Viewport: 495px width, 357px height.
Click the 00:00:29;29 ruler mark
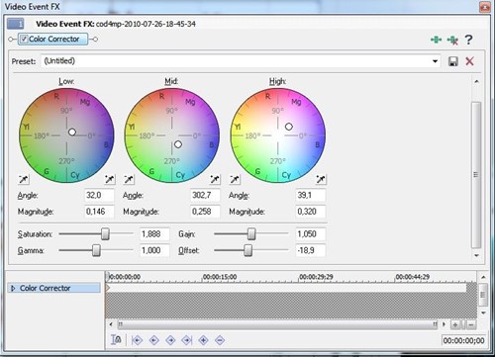316,277
